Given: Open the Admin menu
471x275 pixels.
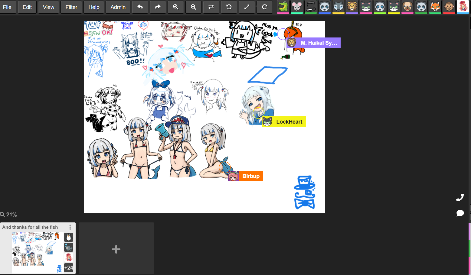Looking at the screenshot, I should coord(118,7).
